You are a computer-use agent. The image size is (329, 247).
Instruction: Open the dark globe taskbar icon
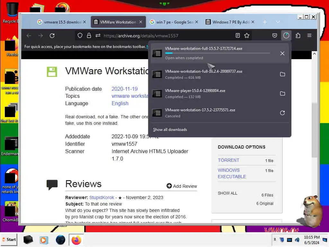[60, 240]
